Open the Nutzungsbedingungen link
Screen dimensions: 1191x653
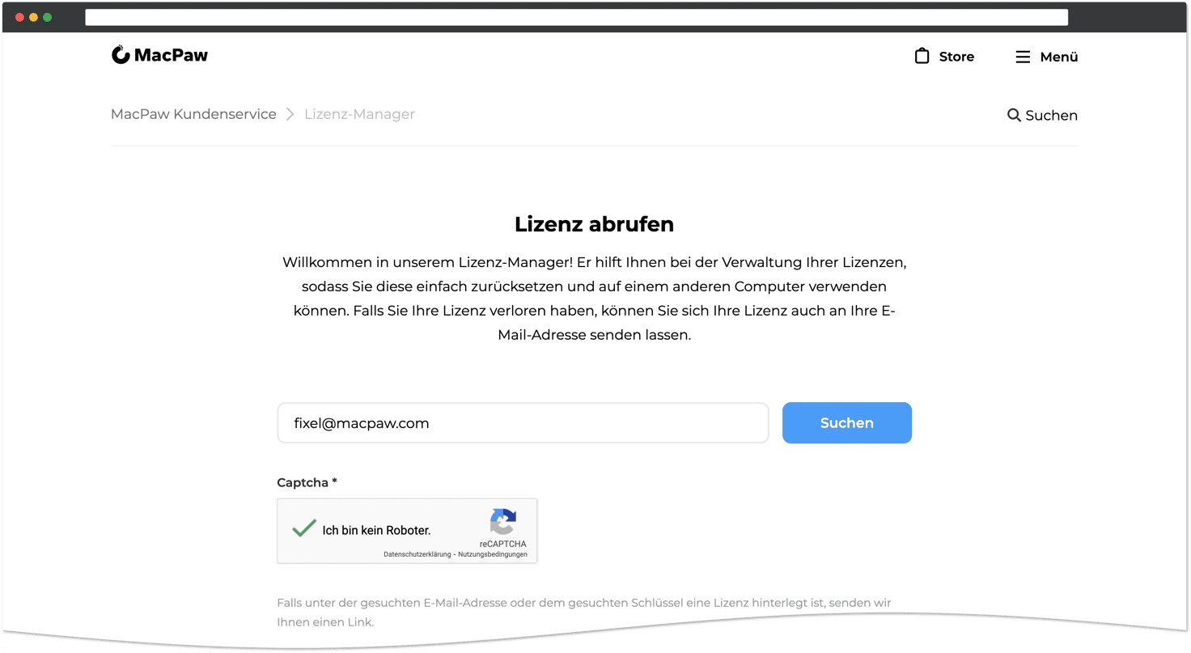pos(492,554)
